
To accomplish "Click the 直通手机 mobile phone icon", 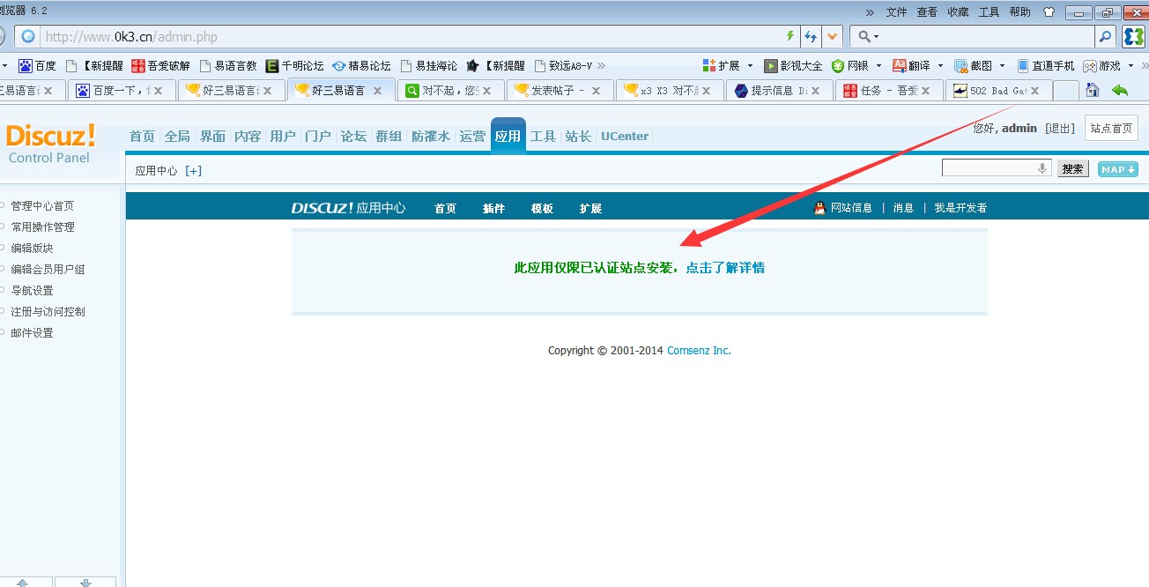I will 1022,64.
